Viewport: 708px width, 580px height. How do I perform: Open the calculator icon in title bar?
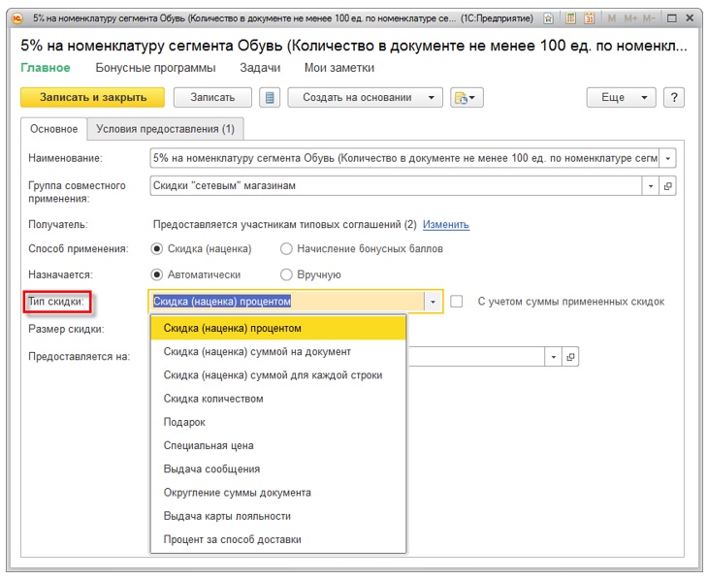[570, 17]
